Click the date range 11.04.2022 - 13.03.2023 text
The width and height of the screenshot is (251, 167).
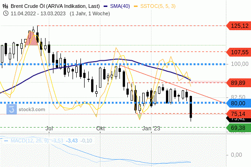(x=38, y=13)
